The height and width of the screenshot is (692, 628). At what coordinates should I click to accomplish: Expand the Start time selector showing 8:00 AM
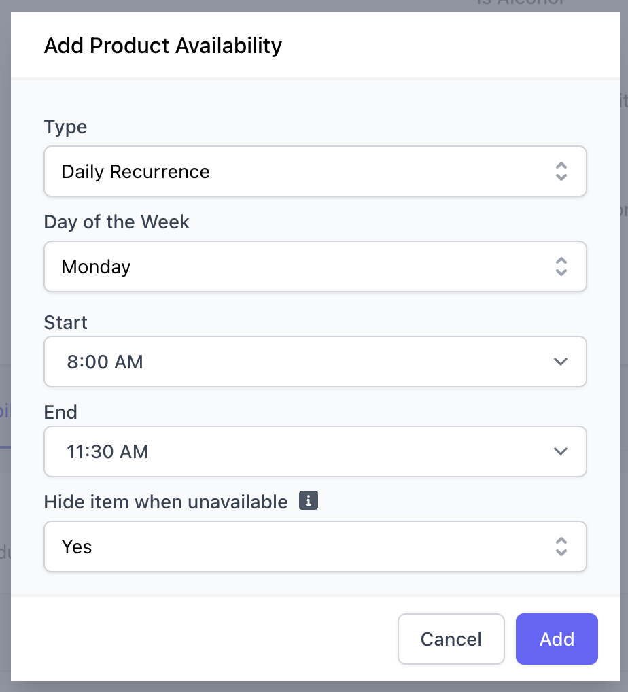315,362
